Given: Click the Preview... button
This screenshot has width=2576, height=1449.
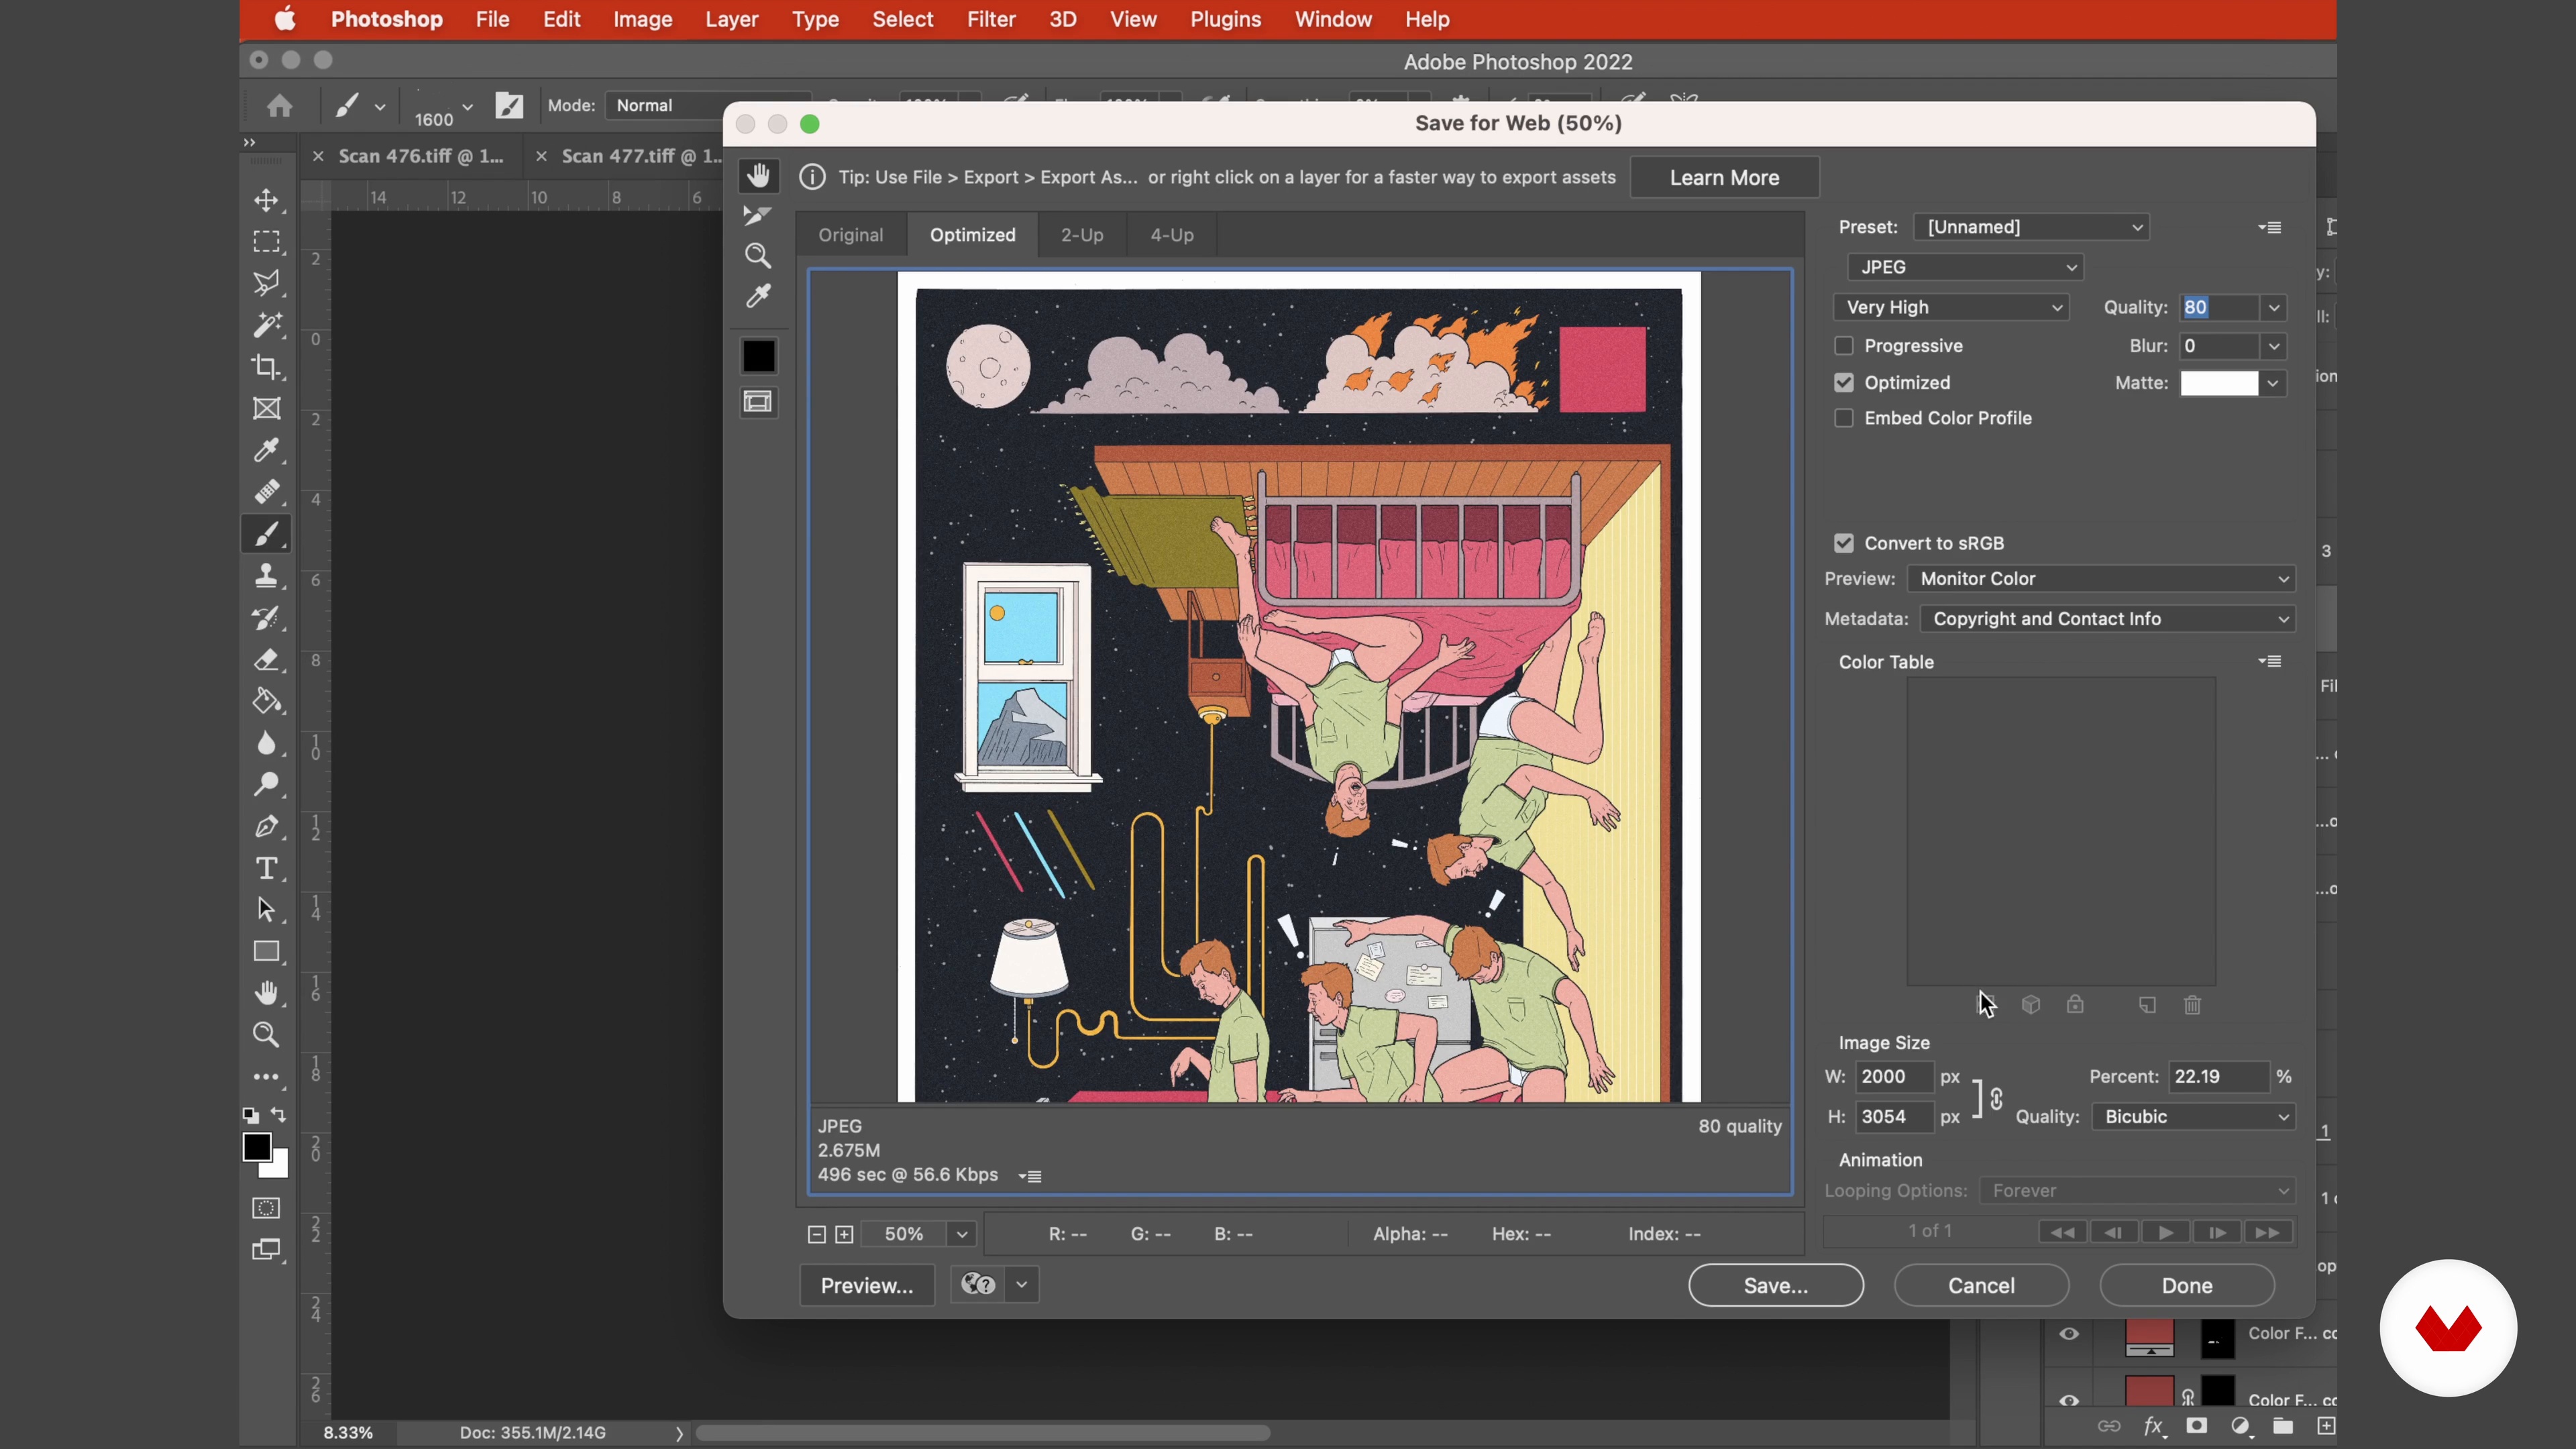Looking at the screenshot, I should [x=867, y=1286].
